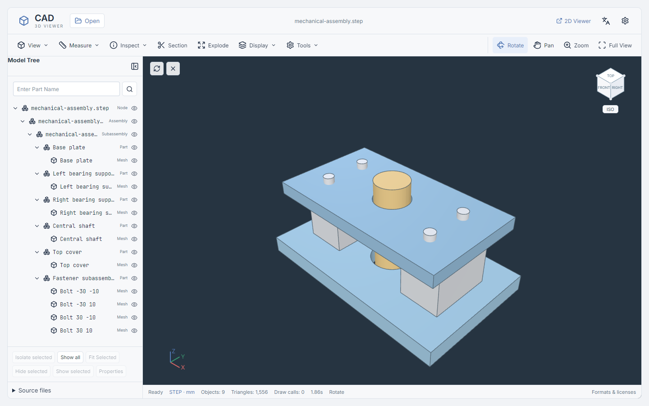Viewport: 649px width, 406px height.
Task: Toggle visibility of Top cover mesh
Action: tap(134, 265)
